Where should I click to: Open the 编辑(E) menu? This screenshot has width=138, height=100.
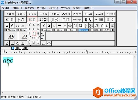(18, 8)
